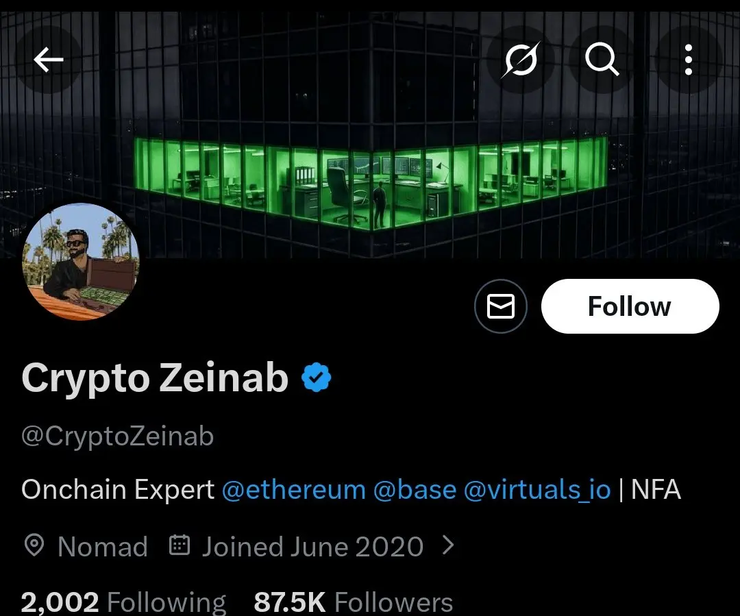Screen dimensions: 740x616
Task: View 2,002 Following list
Action: pyautogui.click(x=123, y=602)
